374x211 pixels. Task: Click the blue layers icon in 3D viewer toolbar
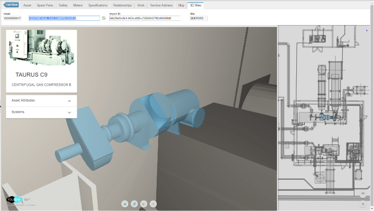134,204
